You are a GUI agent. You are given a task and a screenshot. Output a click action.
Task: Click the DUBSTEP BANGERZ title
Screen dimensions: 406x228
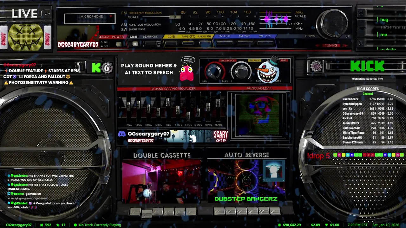246,199
